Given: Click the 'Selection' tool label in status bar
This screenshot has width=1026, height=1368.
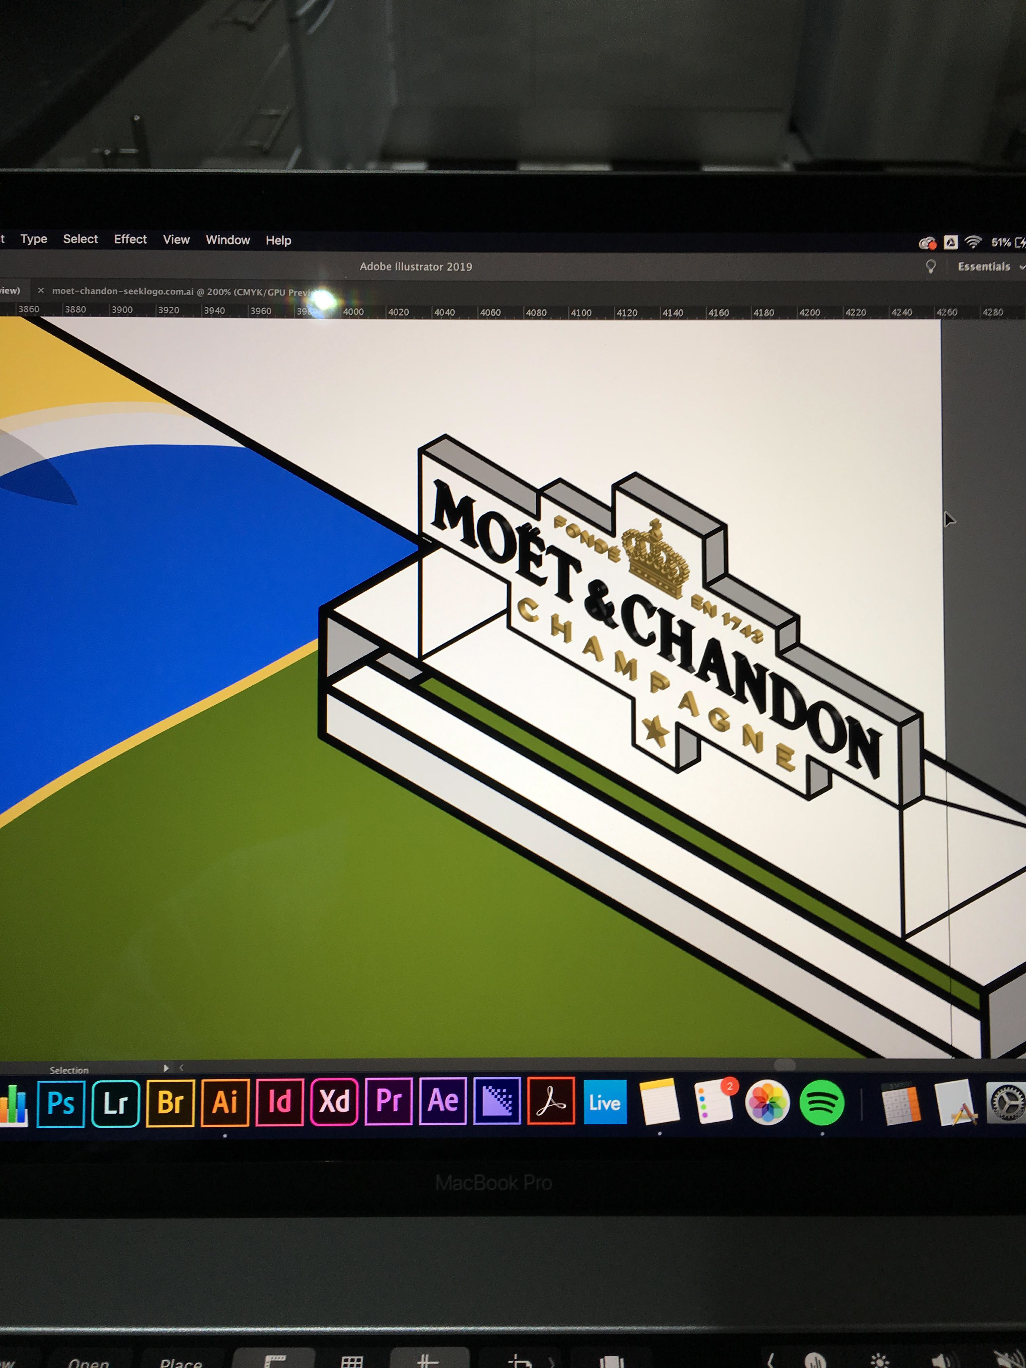Looking at the screenshot, I should click(69, 1070).
